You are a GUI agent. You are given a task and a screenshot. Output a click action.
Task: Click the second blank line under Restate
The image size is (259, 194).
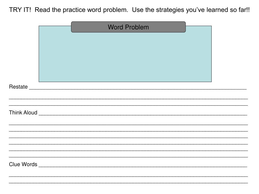pos(128,99)
